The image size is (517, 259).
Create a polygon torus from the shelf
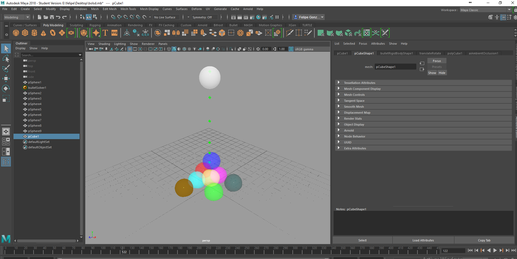(x=53, y=33)
